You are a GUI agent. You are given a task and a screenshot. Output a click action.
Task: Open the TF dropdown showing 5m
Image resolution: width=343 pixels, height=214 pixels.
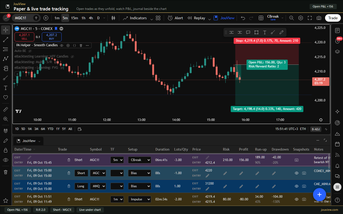click(x=117, y=160)
